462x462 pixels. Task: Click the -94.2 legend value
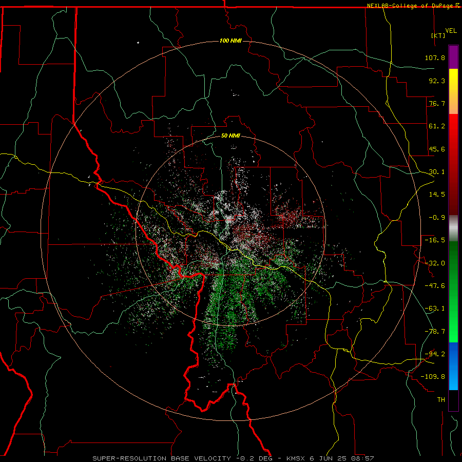(x=435, y=354)
